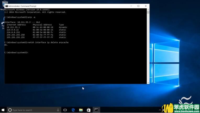This screenshot has width=200, height=113.
Task: Click the Cortana search circle icon
Action: (10, 110)
